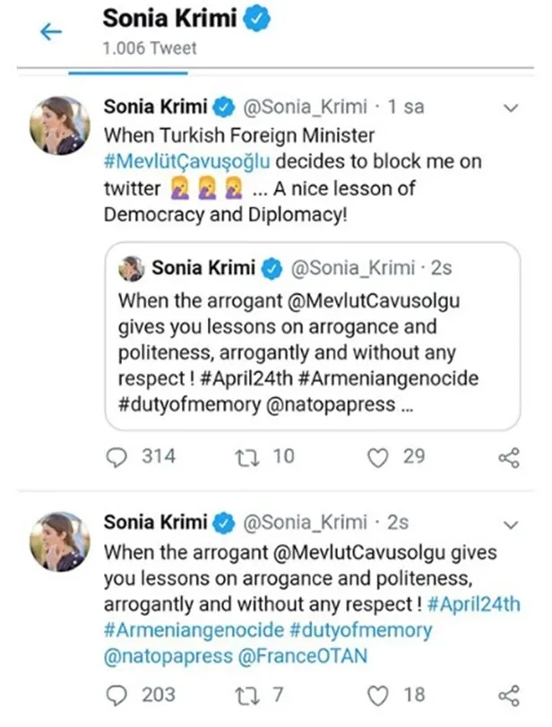Share the second tweet via share icon
552x727 pixels.
pyautogui.click(x=508, y=696)
